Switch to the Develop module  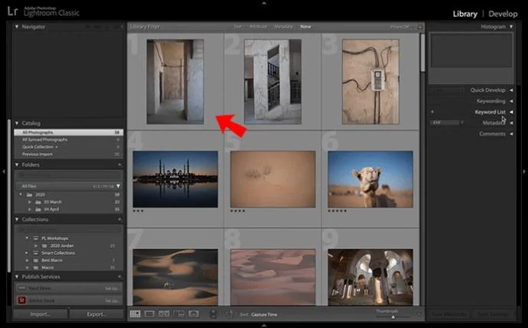[x=503, y=14]
